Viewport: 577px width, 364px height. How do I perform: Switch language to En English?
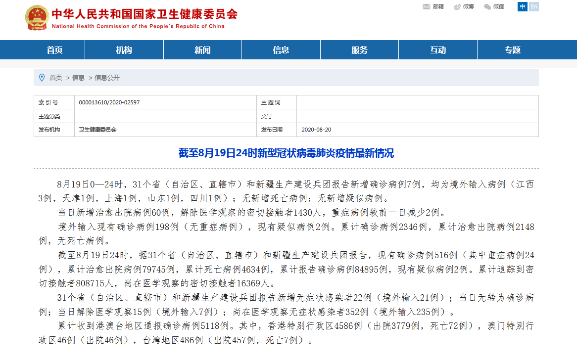(x=534, y=6)
